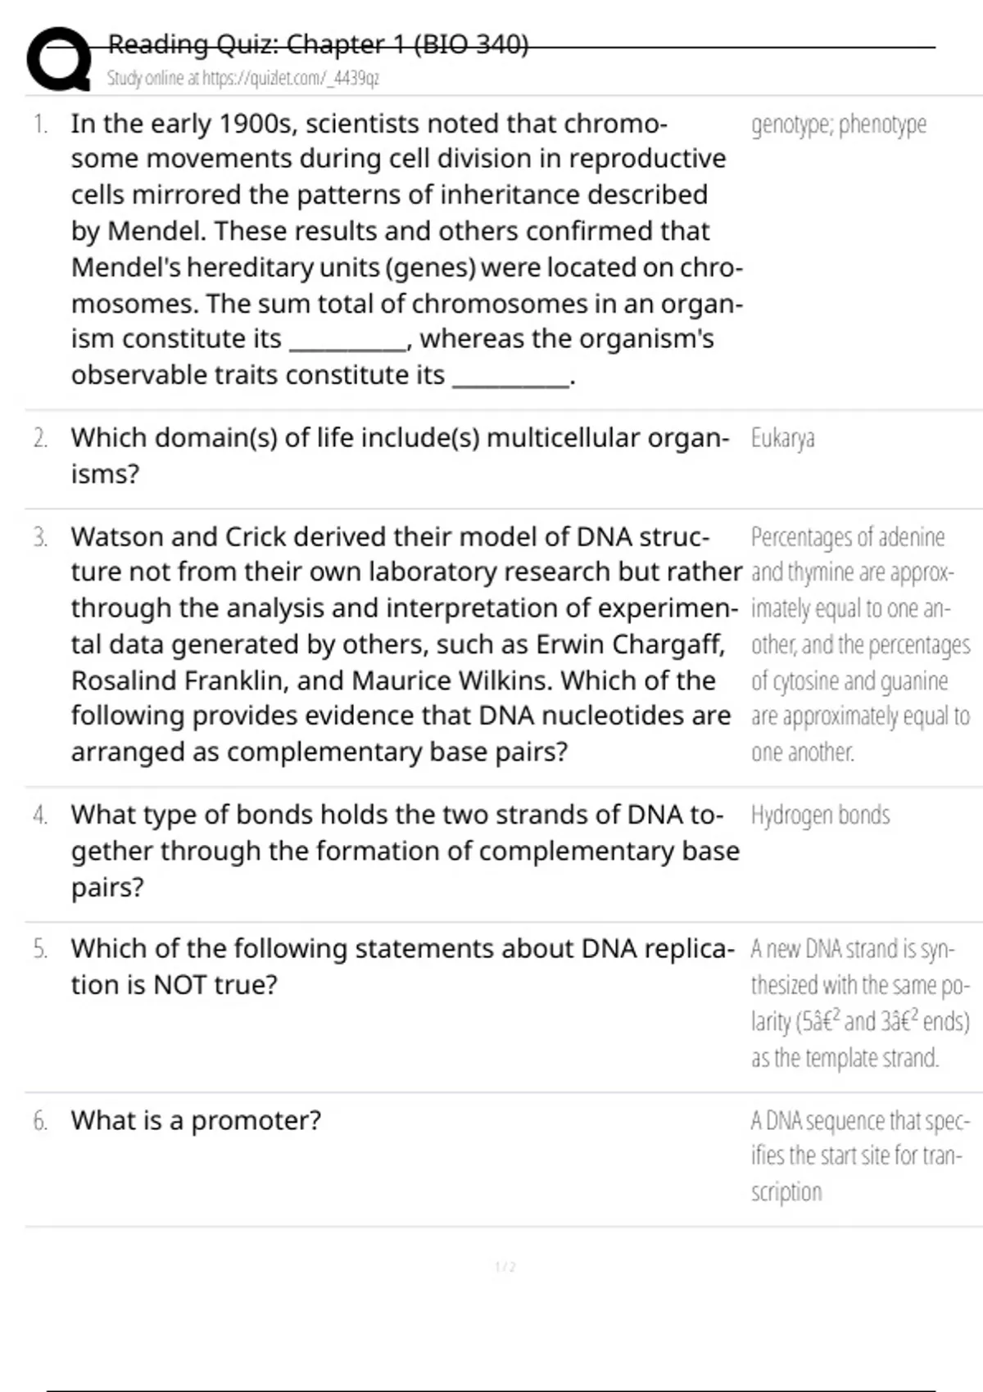Viewport: 983px width, 1392px height.
Task: Select the "genotype; phenotype" answer
Action: 838,124
